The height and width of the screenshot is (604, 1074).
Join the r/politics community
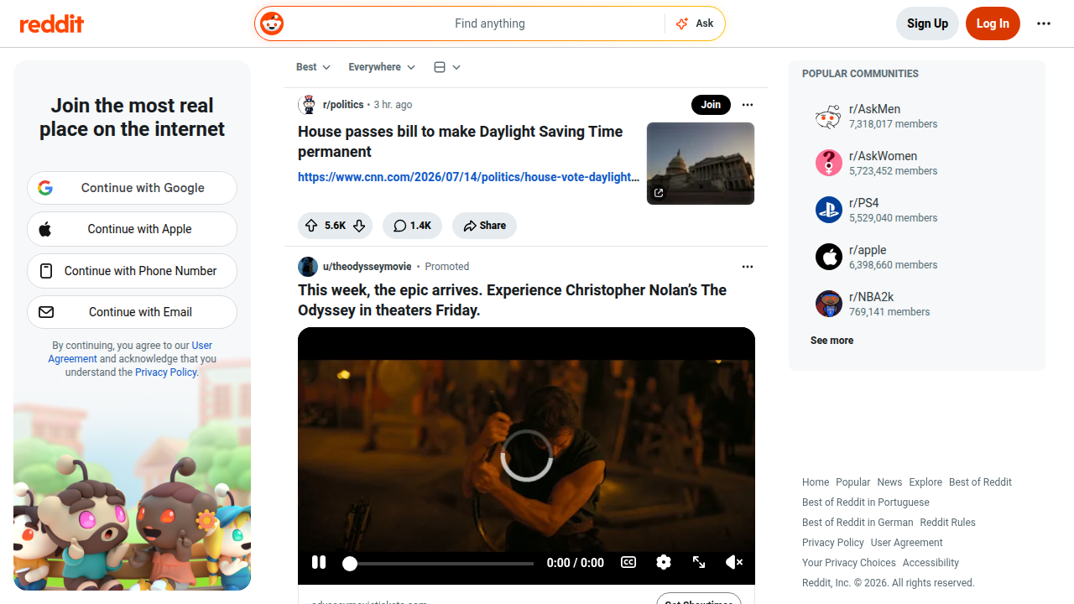pyautogui.click(x=711, y=105)
